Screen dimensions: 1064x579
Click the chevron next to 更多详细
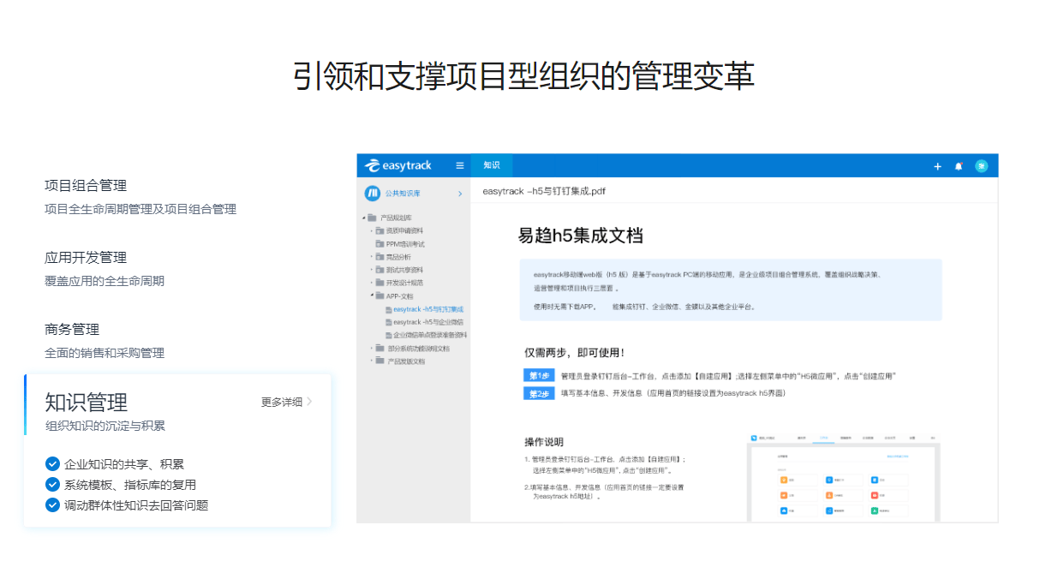pyautogui.click(x=309, y=402)
